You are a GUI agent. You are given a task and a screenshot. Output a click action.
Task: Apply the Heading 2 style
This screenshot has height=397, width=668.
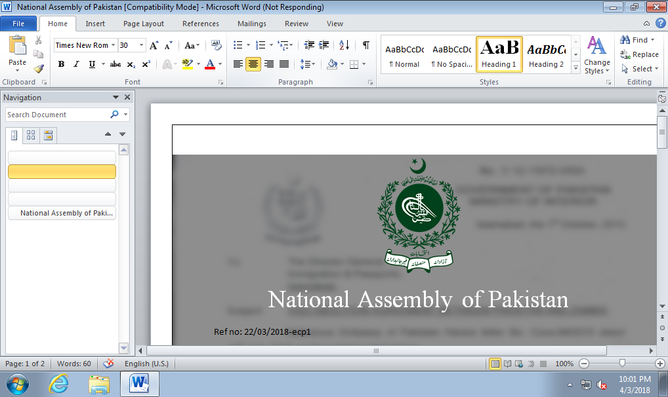click(x=546, y=54)
